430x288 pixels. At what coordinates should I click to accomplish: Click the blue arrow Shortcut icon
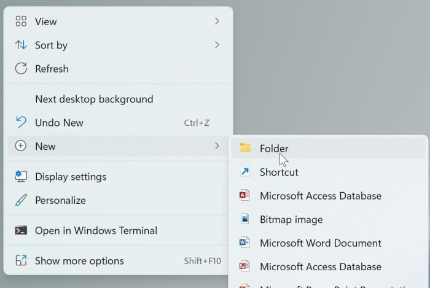(244, 172)
